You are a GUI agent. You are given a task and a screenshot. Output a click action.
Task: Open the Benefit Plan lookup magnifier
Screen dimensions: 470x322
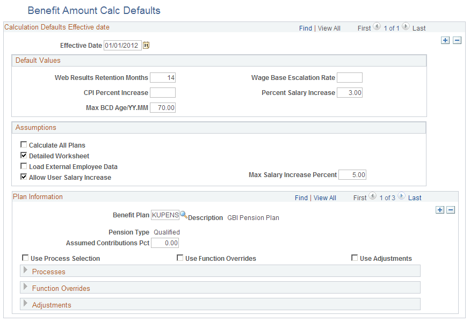click(x=183, y=215)
